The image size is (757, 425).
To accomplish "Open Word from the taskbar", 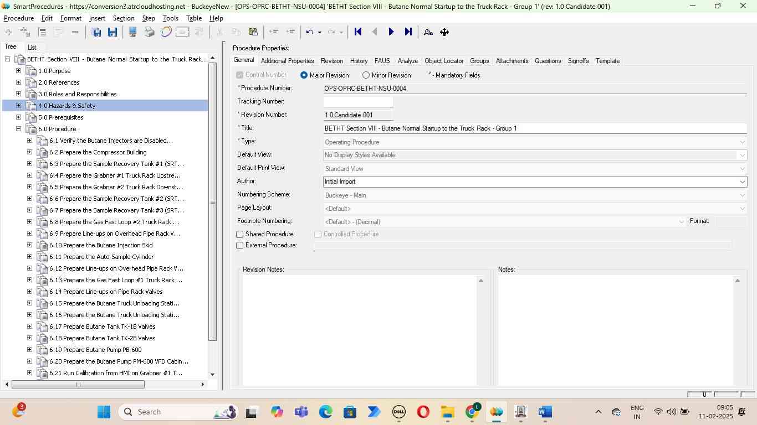I will 545,412.
